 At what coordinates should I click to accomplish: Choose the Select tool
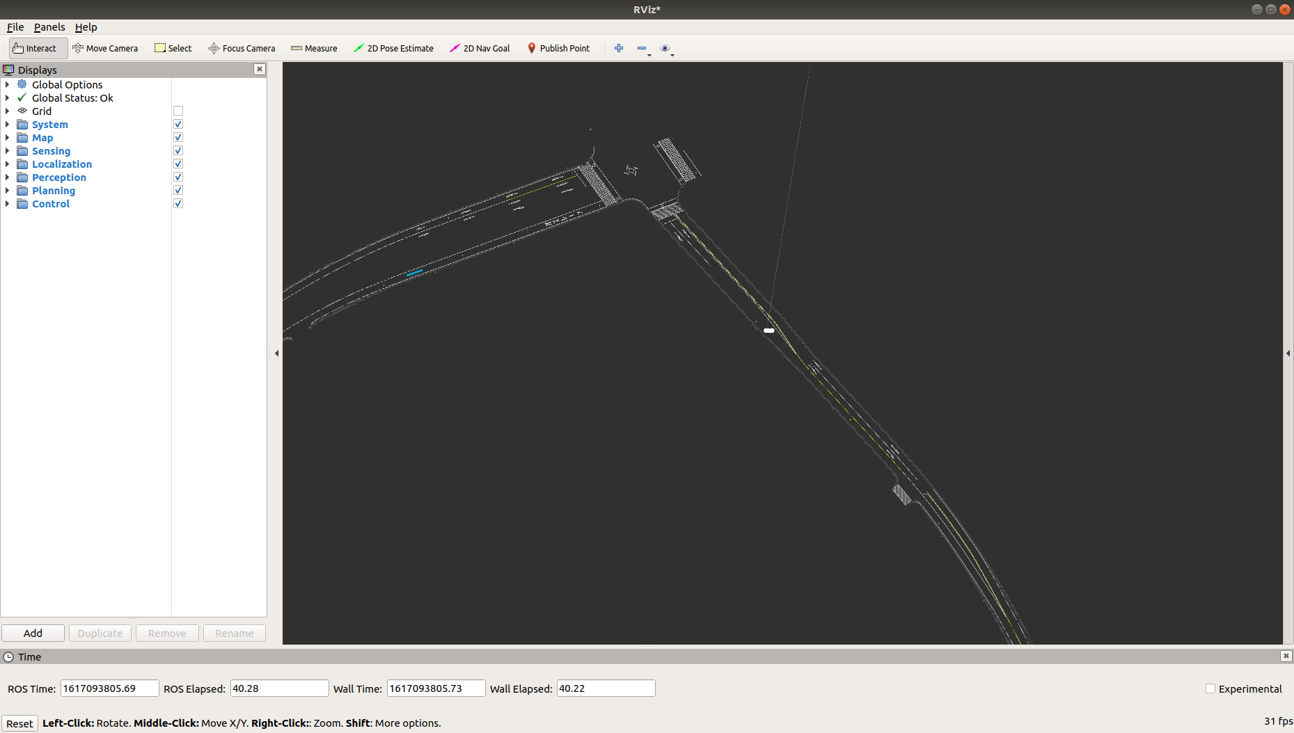[172, 48]
